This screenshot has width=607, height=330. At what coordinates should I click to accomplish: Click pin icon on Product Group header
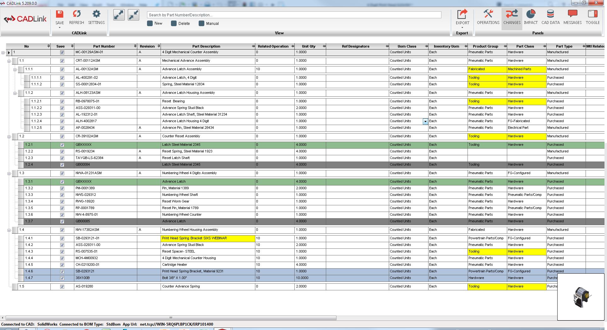[x=505, y=46]
